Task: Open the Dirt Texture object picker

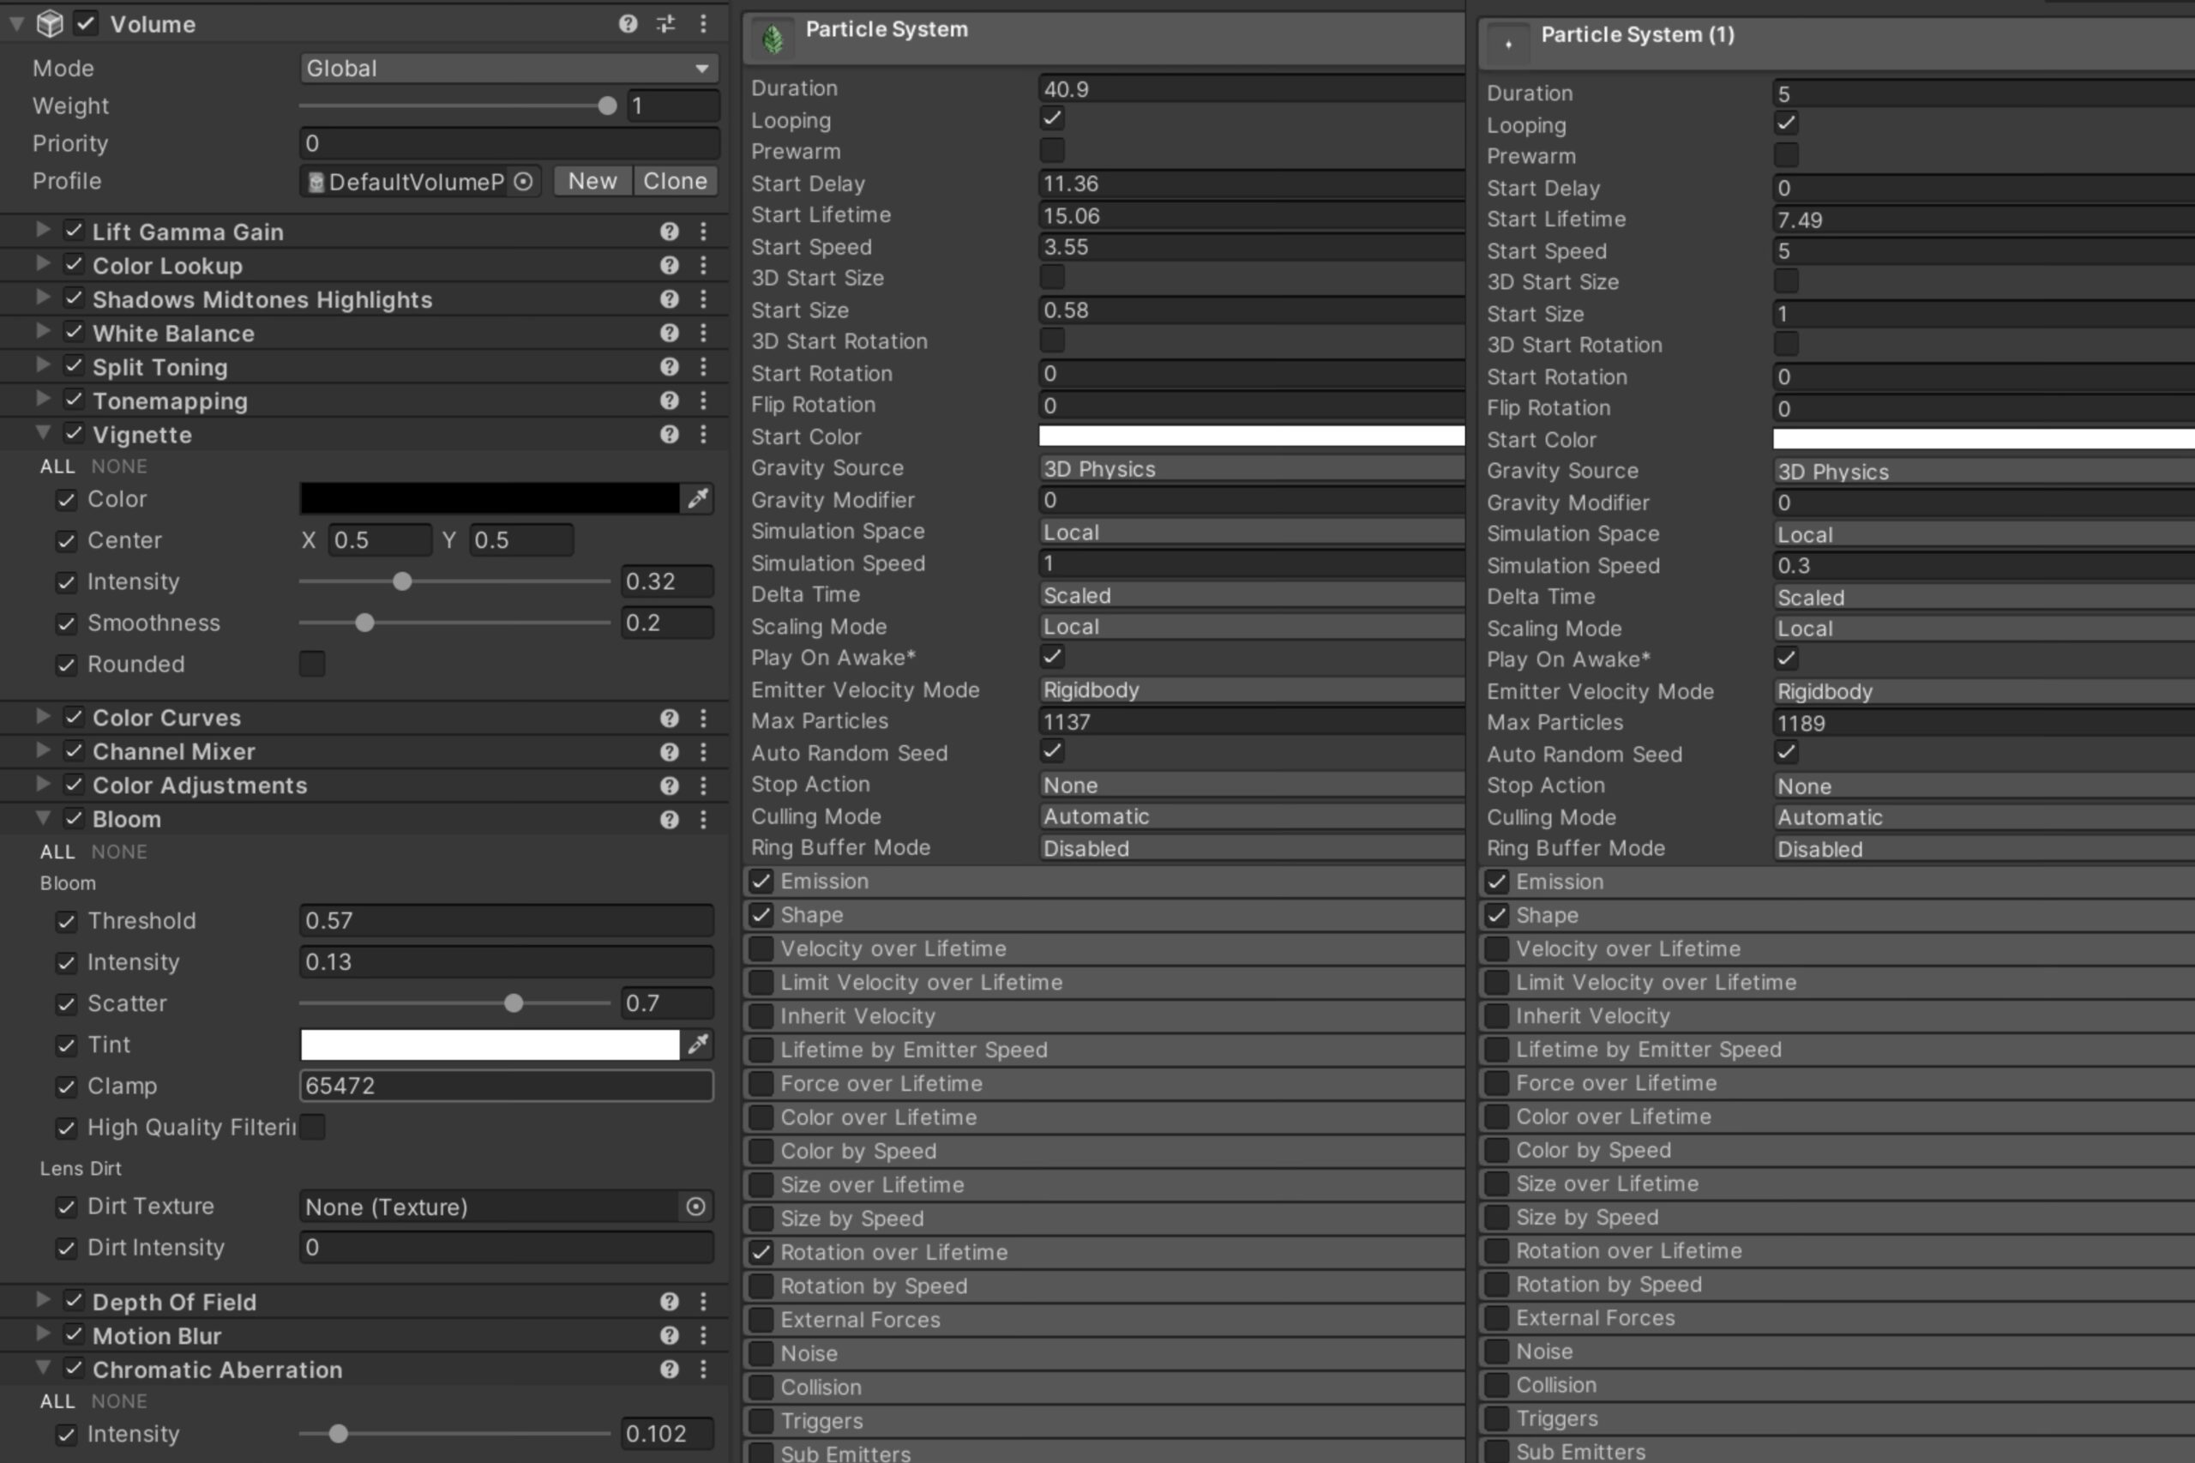Action: click(x=695, y=1207)
